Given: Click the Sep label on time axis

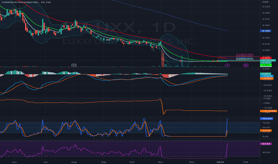Looking at the screenshot, I should pos(104,162).
